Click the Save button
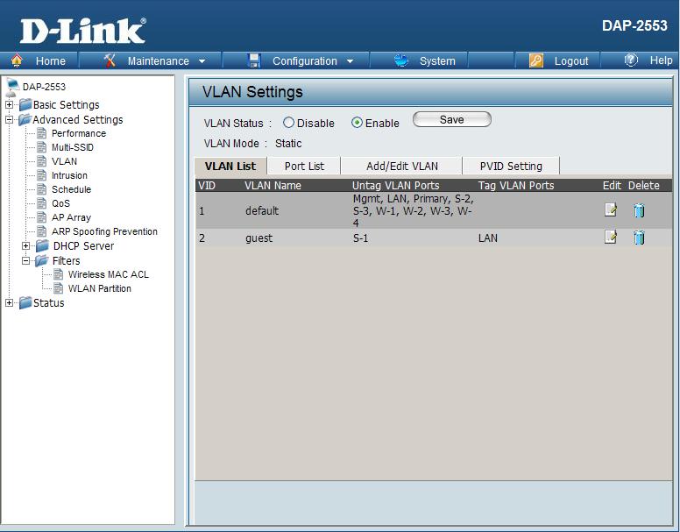Viewport: 680px width, 532px height. coord(452,120)
